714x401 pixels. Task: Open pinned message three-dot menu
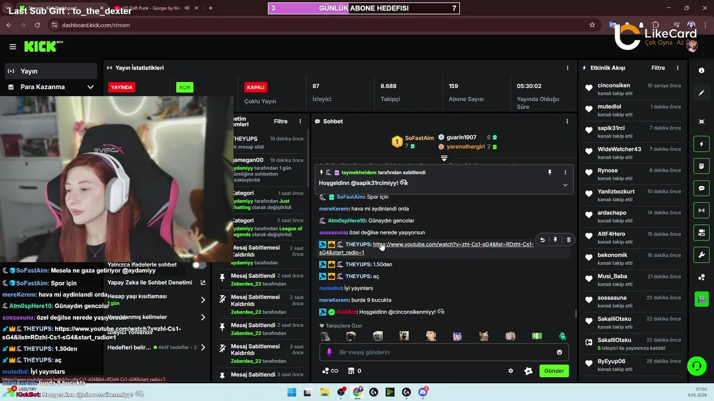[565, 173]
